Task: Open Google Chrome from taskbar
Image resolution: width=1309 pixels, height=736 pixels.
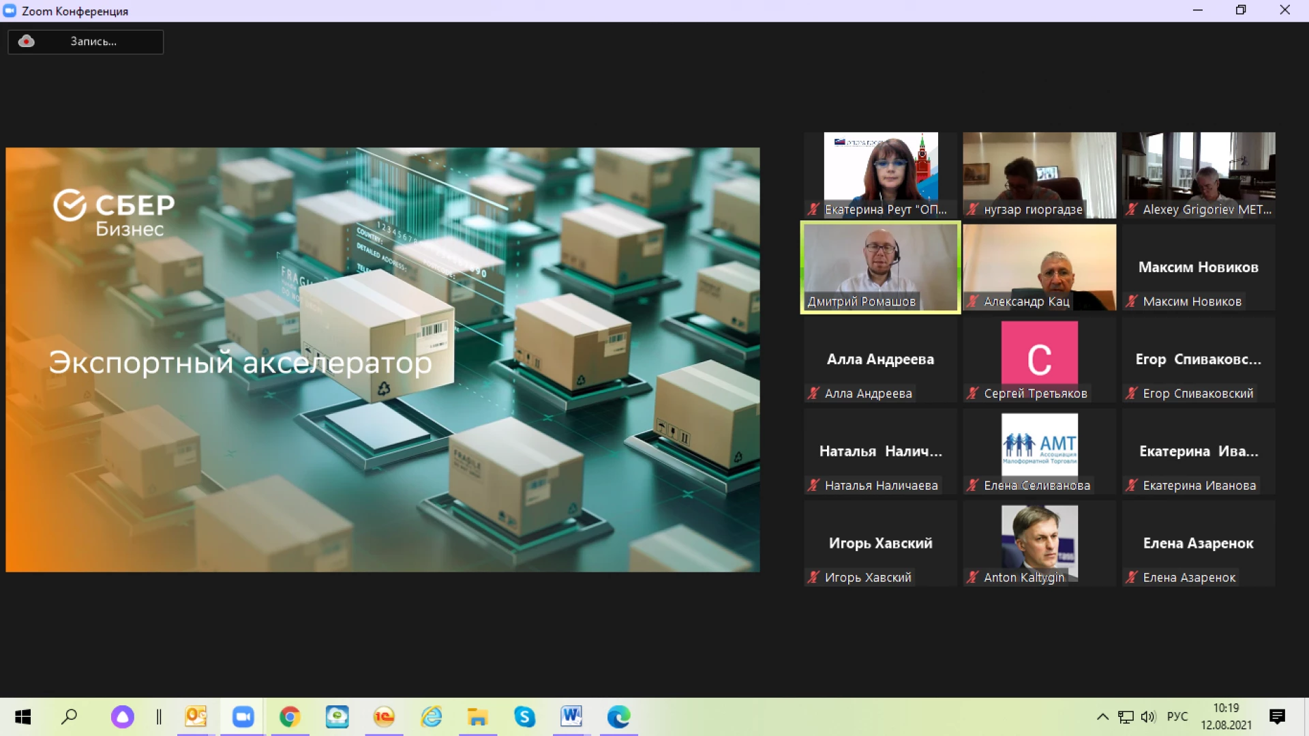Action: (x=290, y=717)
